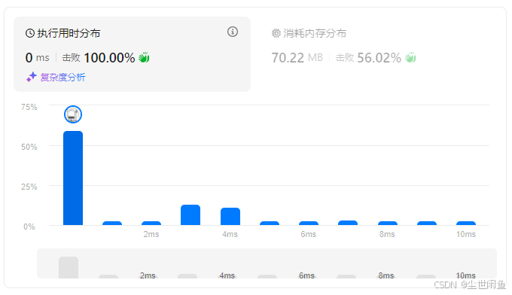This screenshot has height=295, width=512.
Task: Click the 0 ms runtime value
Action: (x=37, y=58)
